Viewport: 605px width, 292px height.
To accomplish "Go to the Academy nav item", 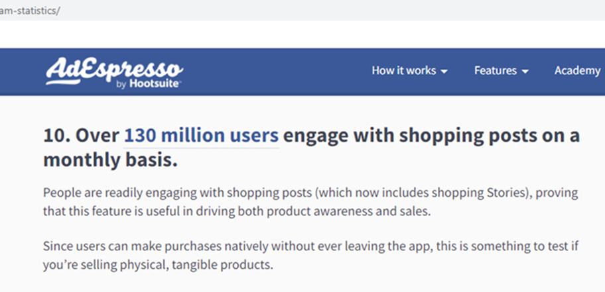I will [577, 70].
